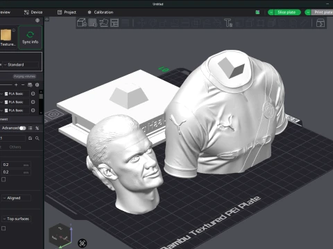This screenshot has width=333, height=249.
Task: Click the AMS sync filament list icon
Action: [x=30, y=85]
